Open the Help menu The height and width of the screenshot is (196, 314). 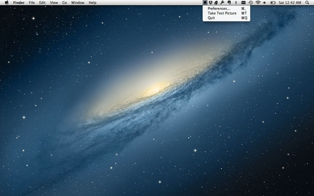[x=93, y=3]
